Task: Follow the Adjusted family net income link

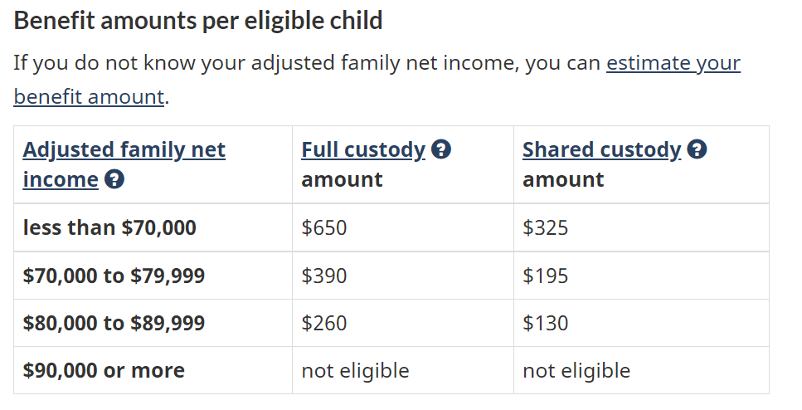Action: (124, 150)
